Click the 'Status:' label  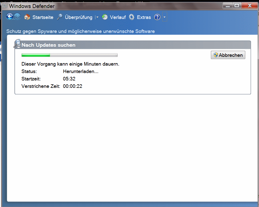29,71
